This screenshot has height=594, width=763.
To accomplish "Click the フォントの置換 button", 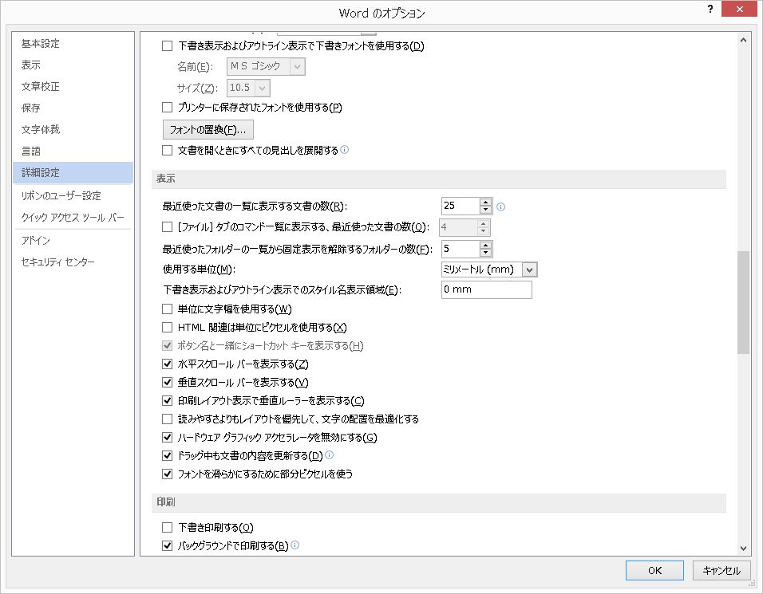I will pyautogui.click(x=208, y=130).
